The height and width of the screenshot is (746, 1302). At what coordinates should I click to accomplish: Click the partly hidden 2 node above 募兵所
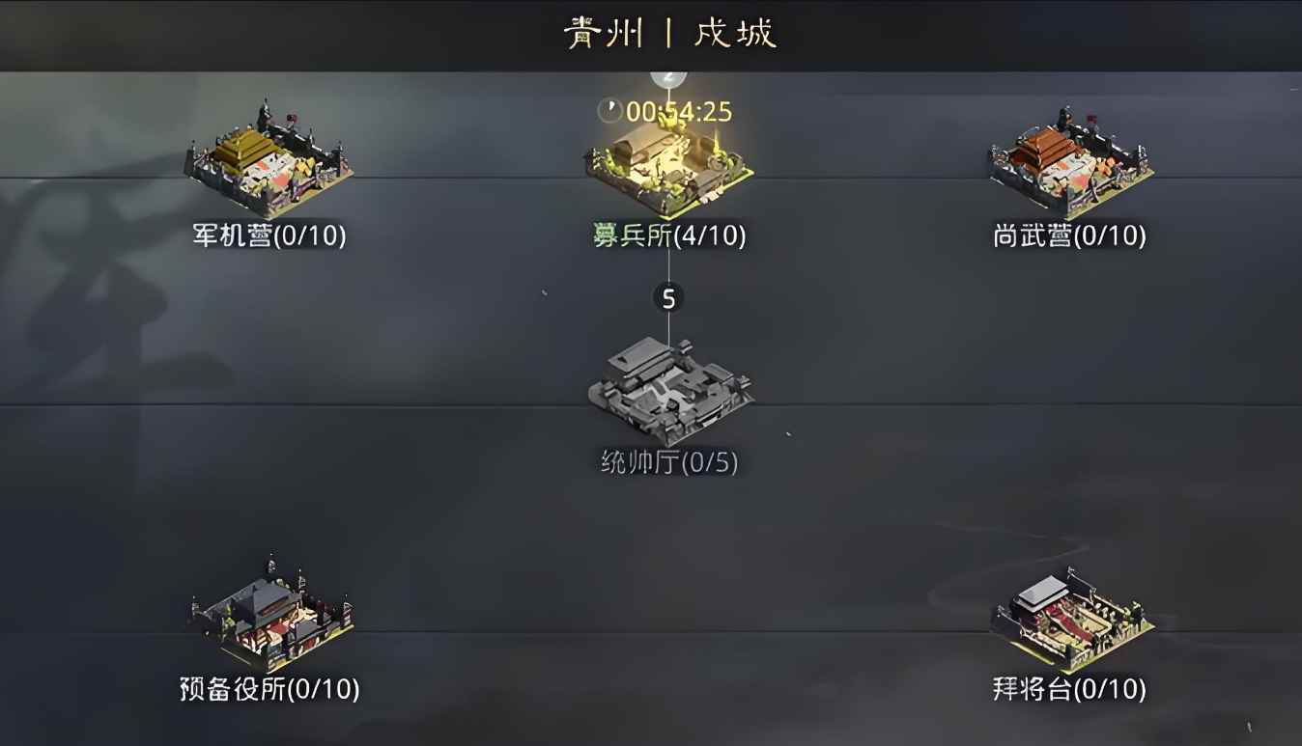(668, 78)
